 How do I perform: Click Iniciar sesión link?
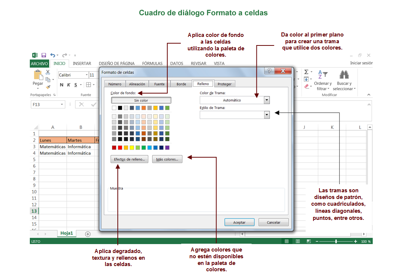point(362,63)
